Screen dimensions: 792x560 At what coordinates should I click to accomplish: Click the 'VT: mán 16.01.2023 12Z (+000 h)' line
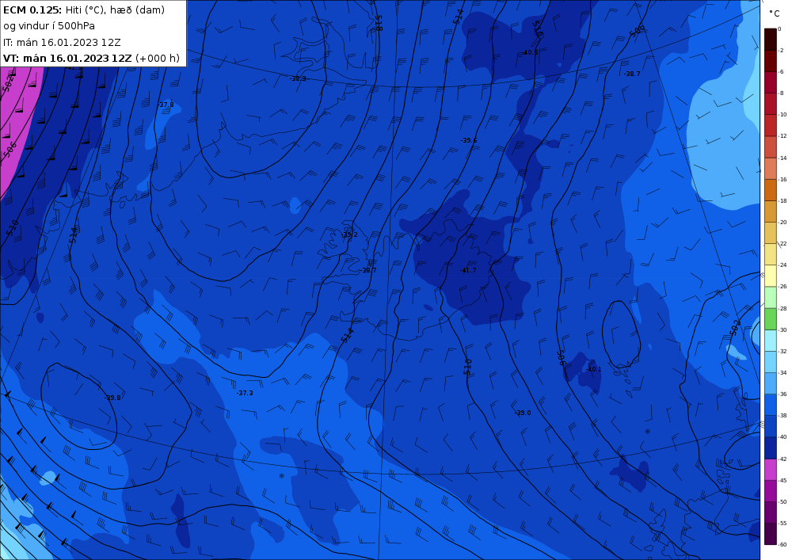pos(91,59)
